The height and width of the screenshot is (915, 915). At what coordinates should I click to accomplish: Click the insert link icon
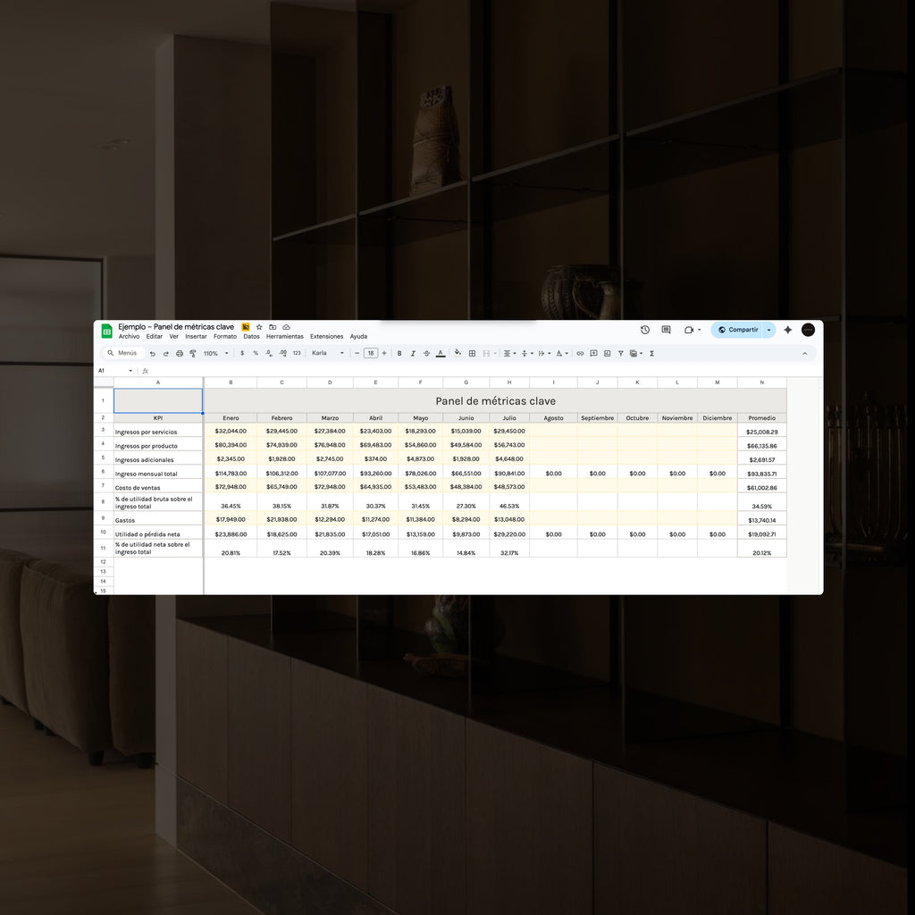[580, 353]
